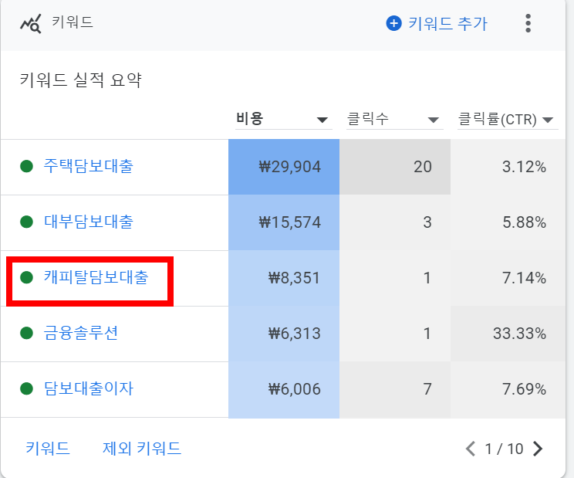Open the three-dot more options menu
Image resolution: width=574 pixels, height=478 pixels.
528,23
